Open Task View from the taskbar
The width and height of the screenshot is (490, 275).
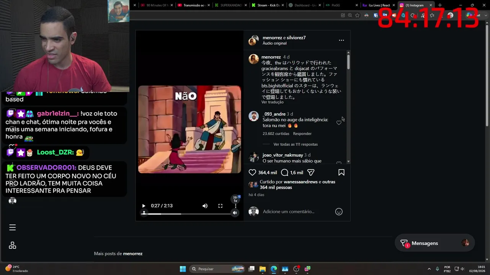(x=252, y=269)
